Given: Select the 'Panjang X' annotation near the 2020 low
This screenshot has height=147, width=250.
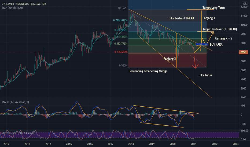Looking at the screenshot, I should coord(170,59).
